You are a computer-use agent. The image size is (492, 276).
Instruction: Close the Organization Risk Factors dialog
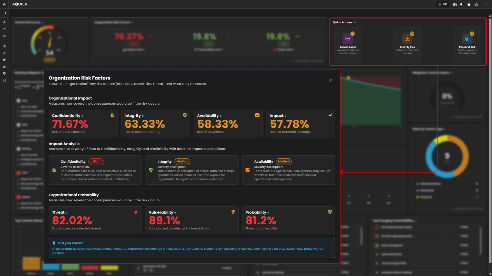point(331,80)
